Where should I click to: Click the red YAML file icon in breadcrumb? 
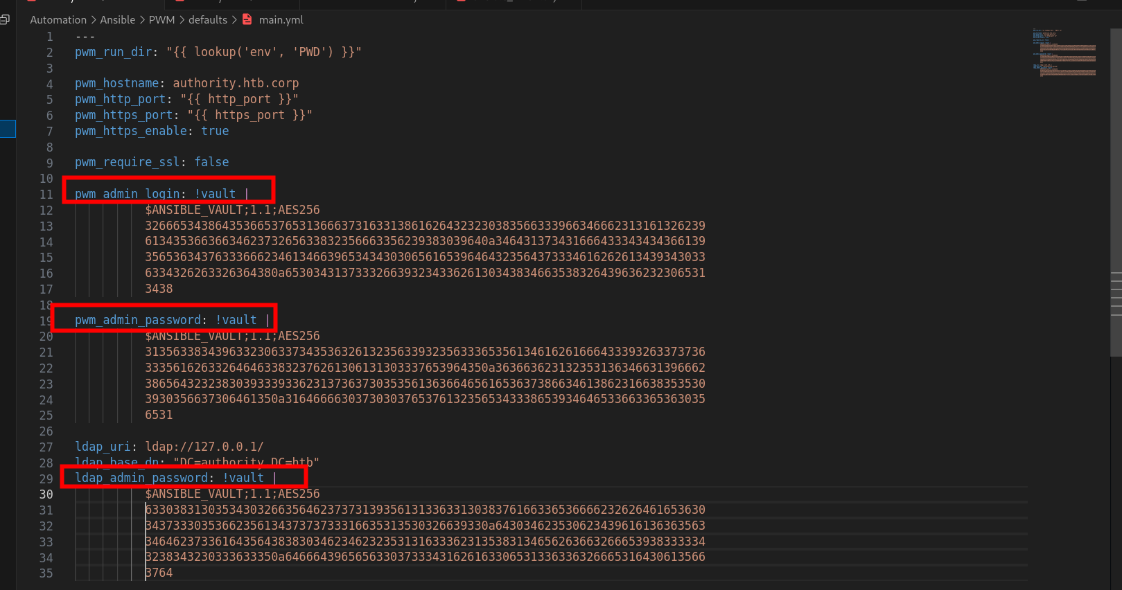click(x=247, y=19)
